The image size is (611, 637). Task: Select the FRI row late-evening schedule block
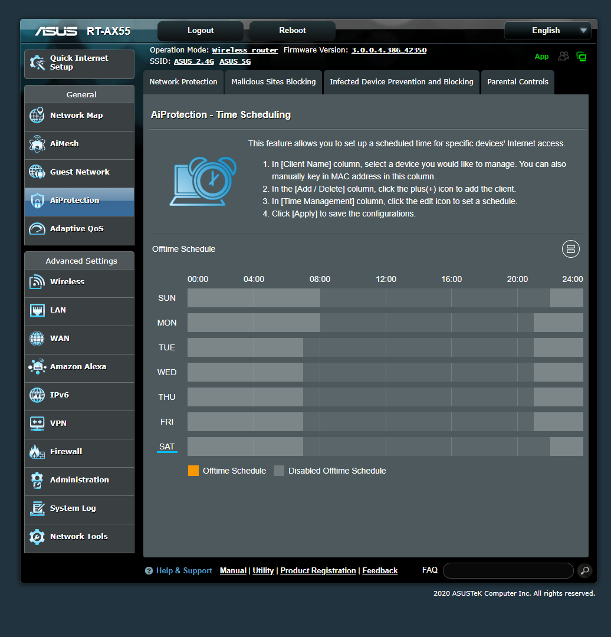click(558, 422)
